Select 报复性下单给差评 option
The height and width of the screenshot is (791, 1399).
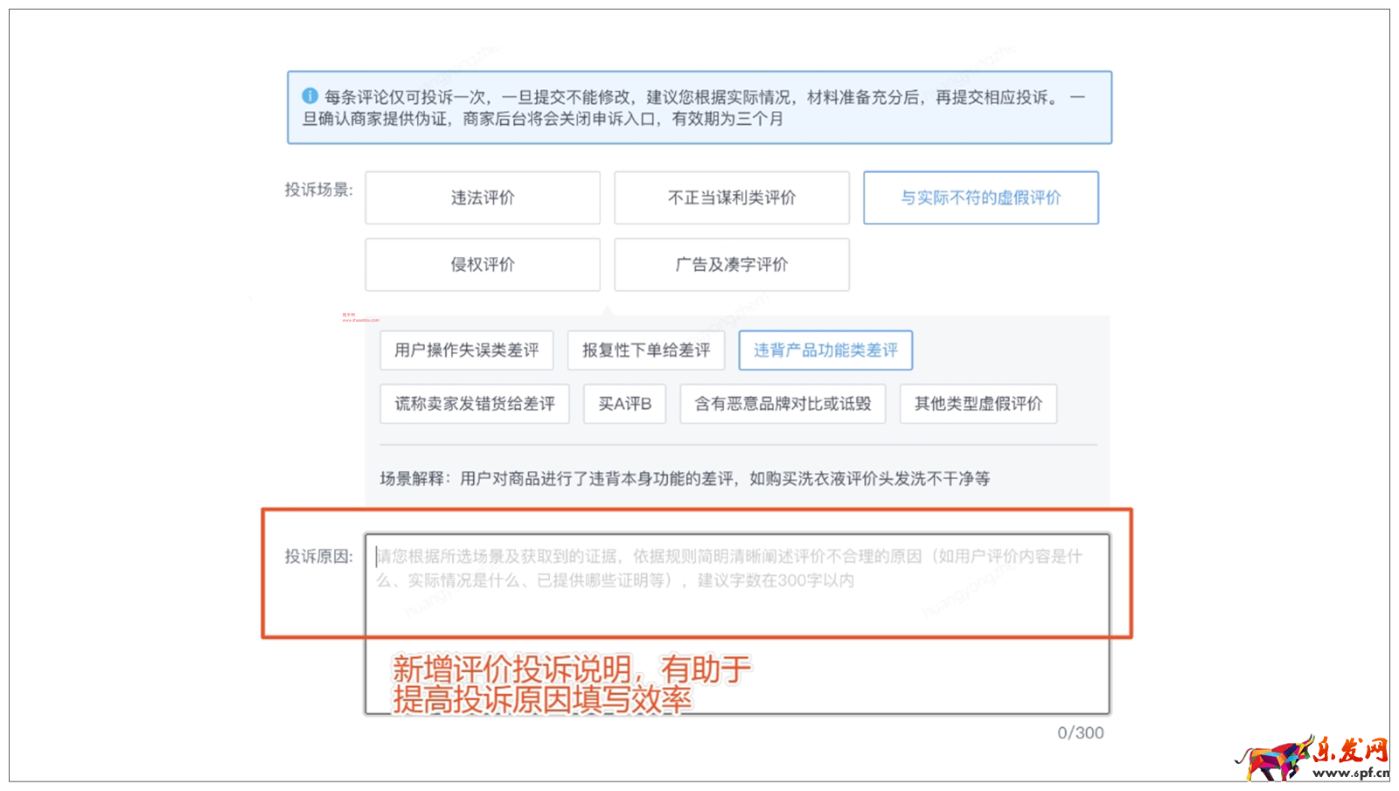[645, 350]
